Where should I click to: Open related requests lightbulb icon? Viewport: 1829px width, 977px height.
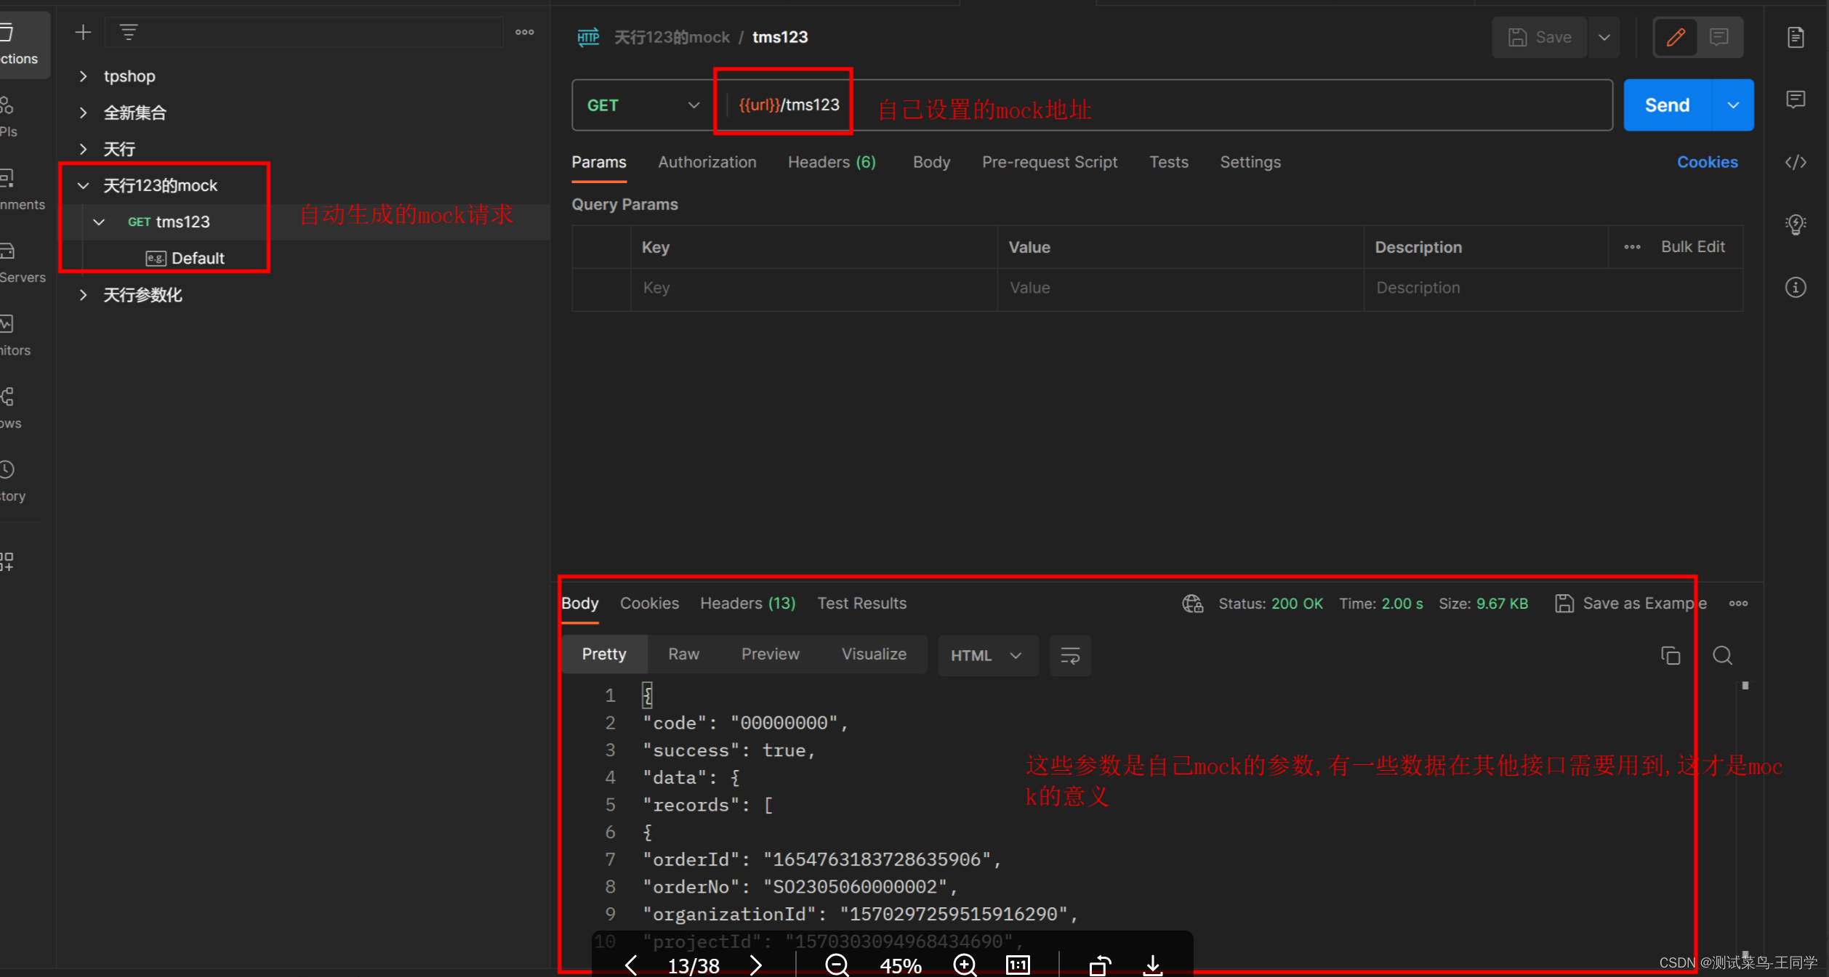click(1796, 224)
